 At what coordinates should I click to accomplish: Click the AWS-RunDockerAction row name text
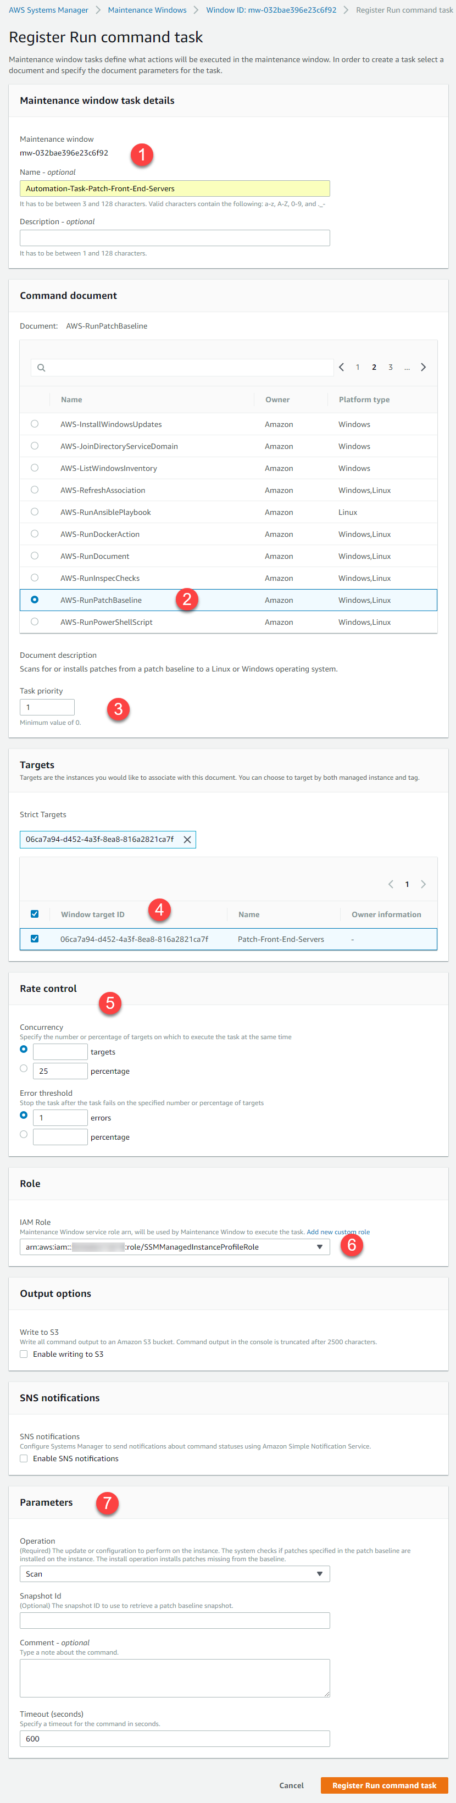point(100,534)
